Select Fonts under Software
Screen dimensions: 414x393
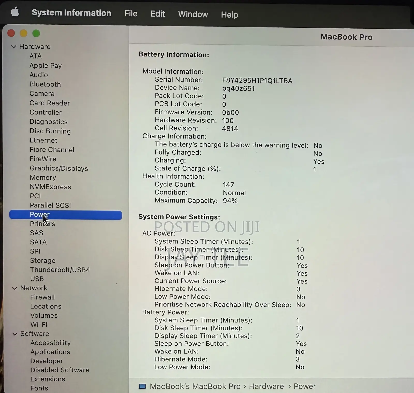[39, 388]
